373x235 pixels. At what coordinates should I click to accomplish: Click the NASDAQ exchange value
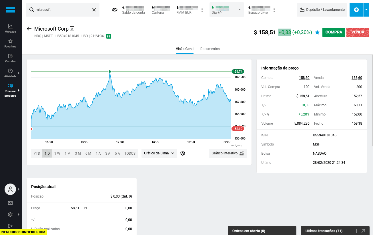[x=320, y=154]
